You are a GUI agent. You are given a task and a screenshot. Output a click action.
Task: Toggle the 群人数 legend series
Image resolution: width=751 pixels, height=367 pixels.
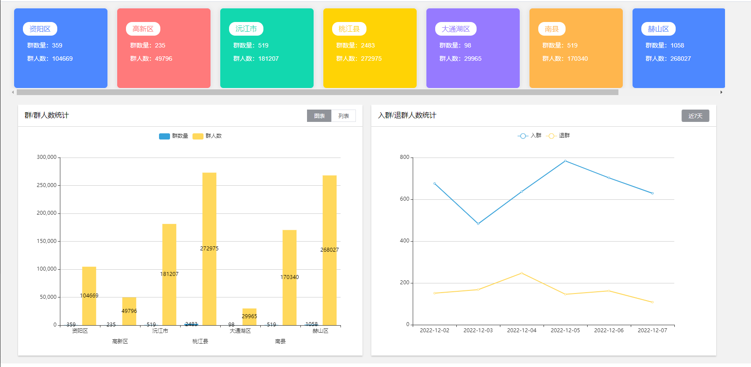pos(207,136)
